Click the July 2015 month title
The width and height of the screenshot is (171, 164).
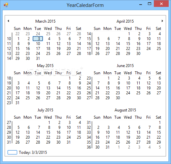(x=45, y=110)
